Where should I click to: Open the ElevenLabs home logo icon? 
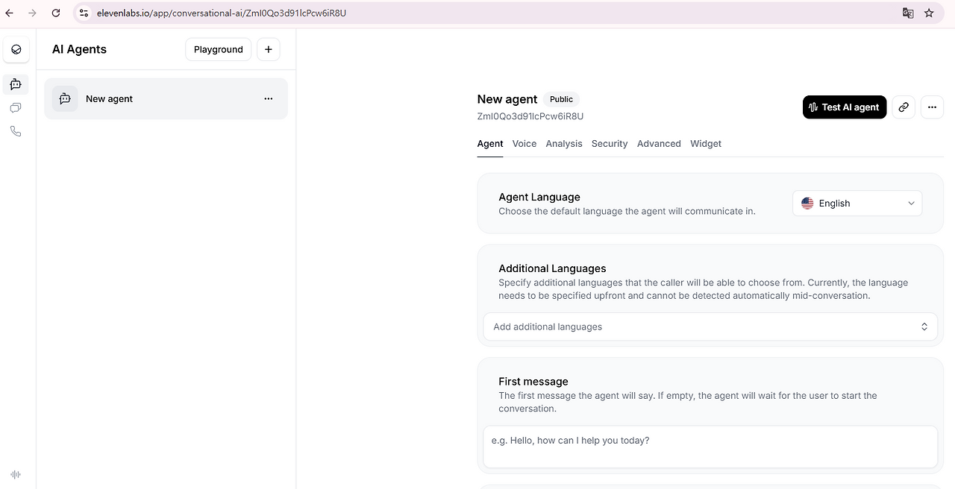16,50
